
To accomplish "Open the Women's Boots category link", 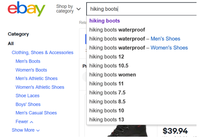I will 31,70.
